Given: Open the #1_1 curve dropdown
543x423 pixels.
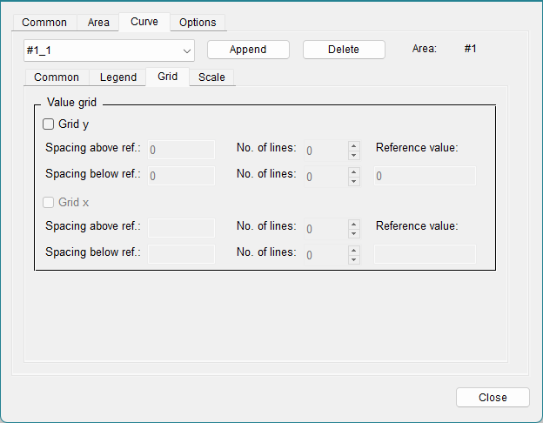Looking at the screenshot, I should (x=109, y=50).
